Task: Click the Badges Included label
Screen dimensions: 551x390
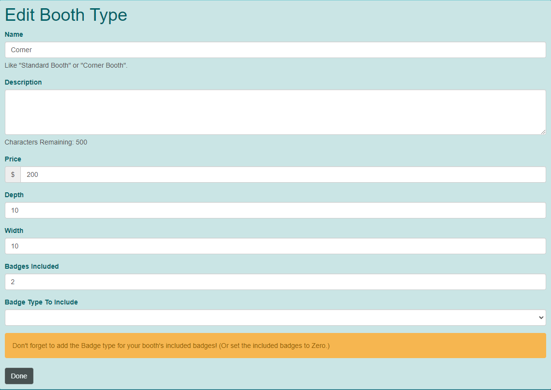Action: (31, 266)
